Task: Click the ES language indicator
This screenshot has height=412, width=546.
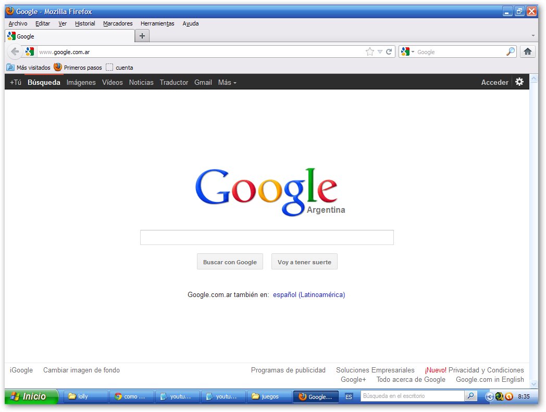Action: [349, 397]
